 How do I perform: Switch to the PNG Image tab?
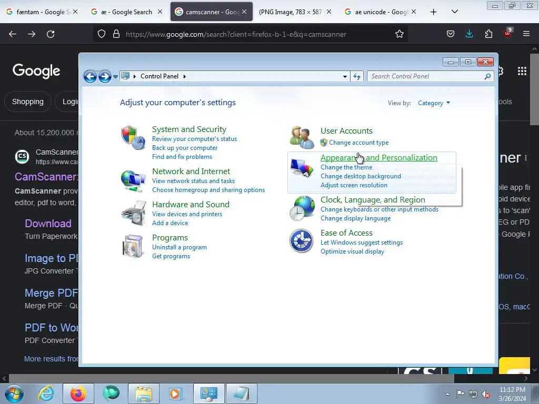pyautogui.click(x=295, y=12)
